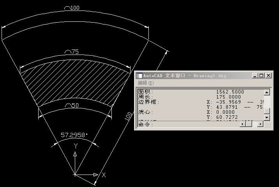Select the arc length 75 dimension text
The width and height of the screenshot is (279, 187).
(72, 51)
